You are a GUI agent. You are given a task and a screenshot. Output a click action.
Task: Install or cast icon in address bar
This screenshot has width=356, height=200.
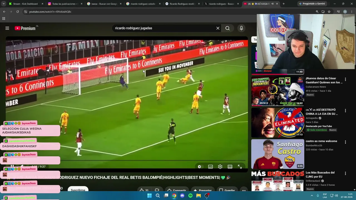pos(323,12)
